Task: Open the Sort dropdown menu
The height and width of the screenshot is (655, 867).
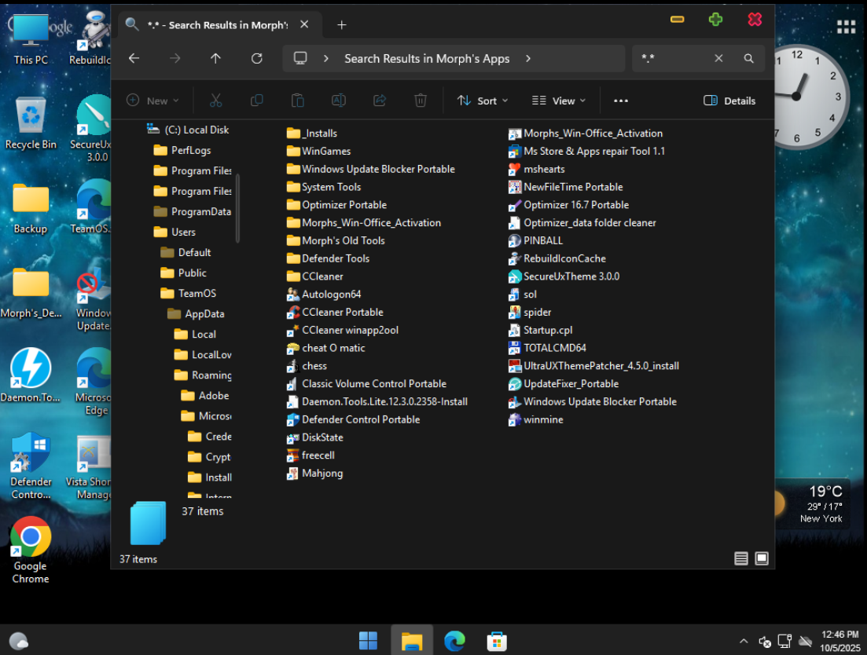Action: tap(483, 101)
